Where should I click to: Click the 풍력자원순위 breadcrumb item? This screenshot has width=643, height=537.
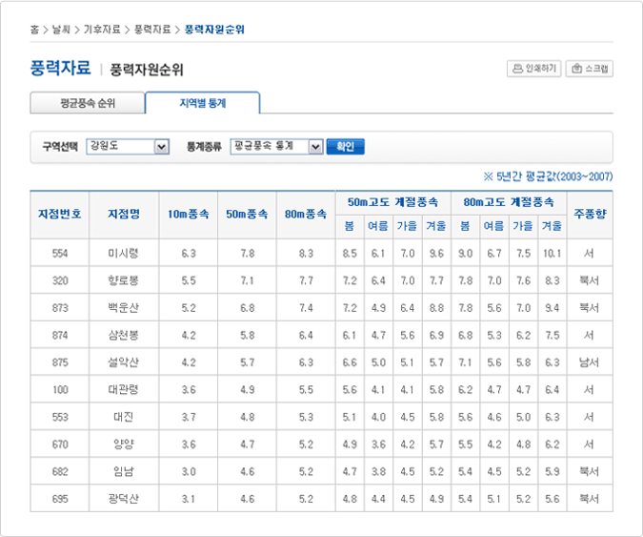pos(214,30)
